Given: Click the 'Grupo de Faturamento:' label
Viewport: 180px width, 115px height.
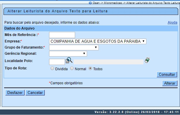Looking at the screenshot, I should click(25, 47).
